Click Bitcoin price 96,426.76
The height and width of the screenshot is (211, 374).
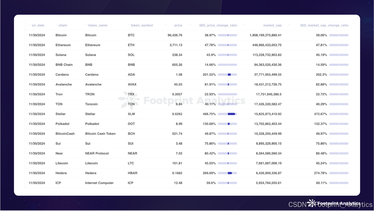click(175, 35)
